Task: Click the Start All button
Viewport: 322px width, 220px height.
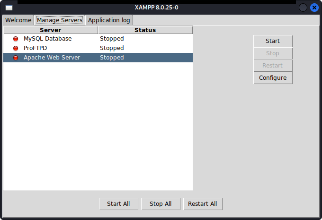Action: click(118, 204)
